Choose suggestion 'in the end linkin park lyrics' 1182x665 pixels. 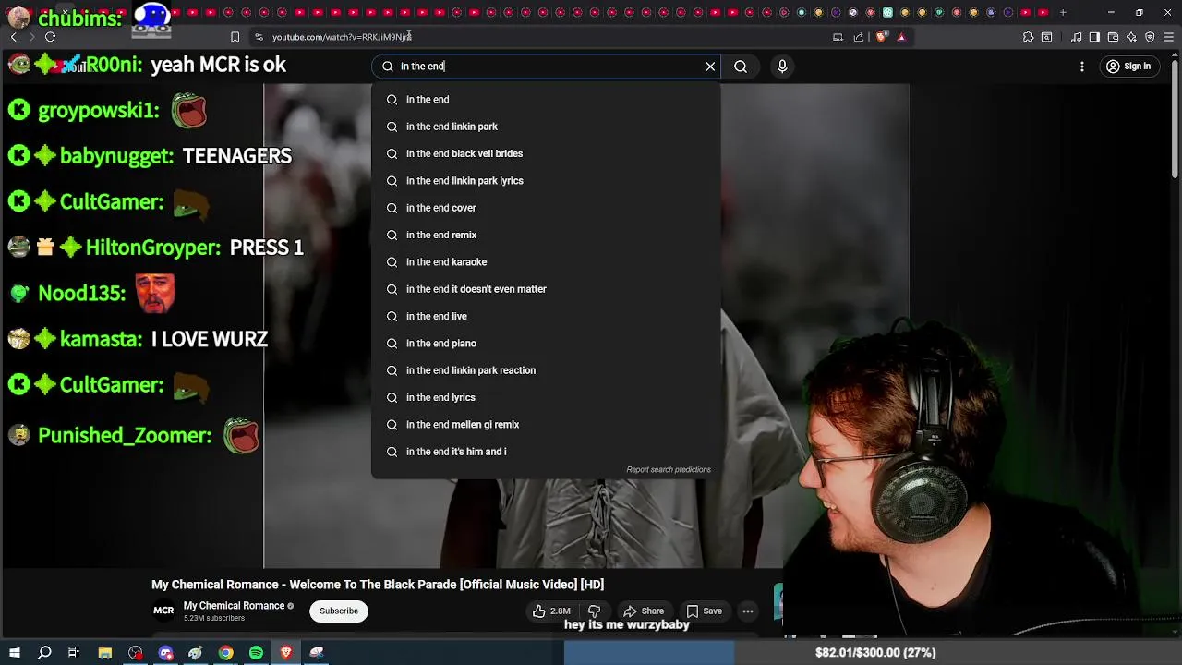[x=546, y=181]
